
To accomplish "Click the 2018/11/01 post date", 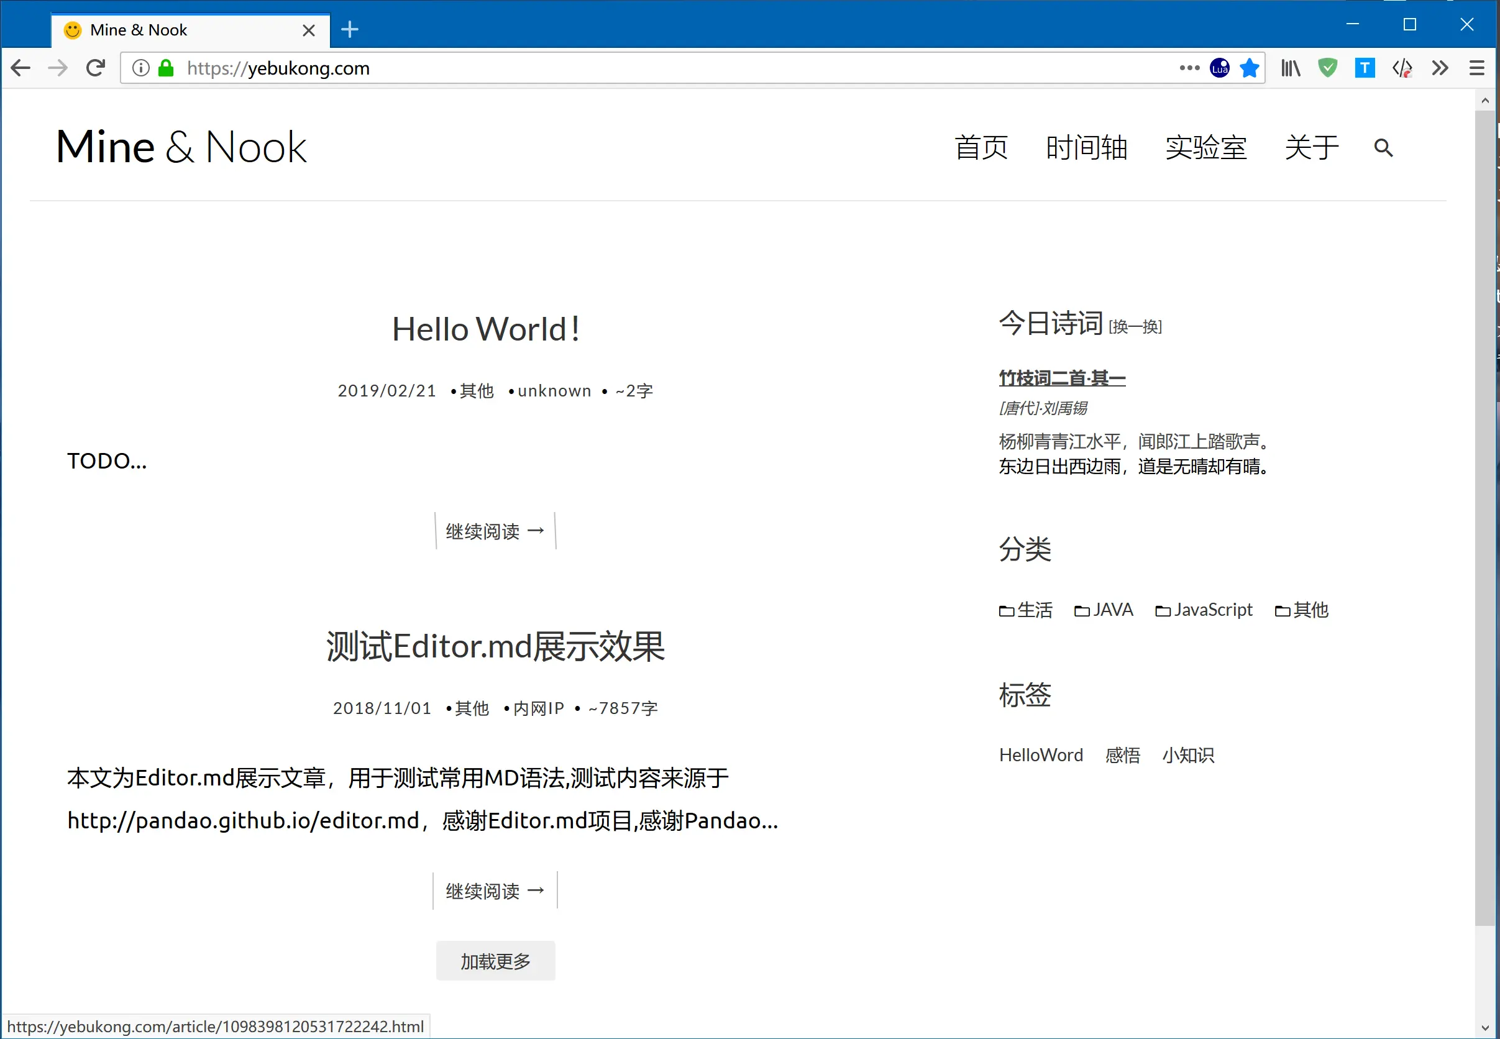I will pyautogui.click(x=382, y=708).
